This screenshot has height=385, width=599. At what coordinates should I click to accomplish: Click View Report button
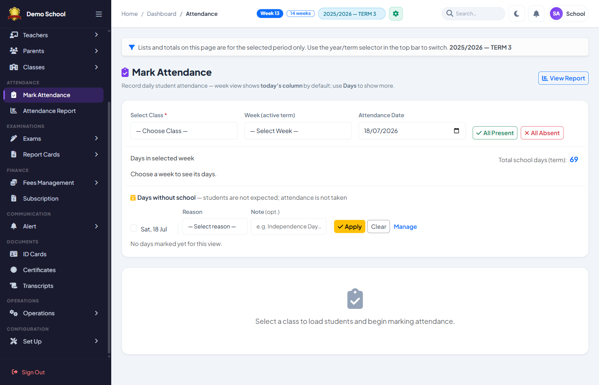point(563,78)
